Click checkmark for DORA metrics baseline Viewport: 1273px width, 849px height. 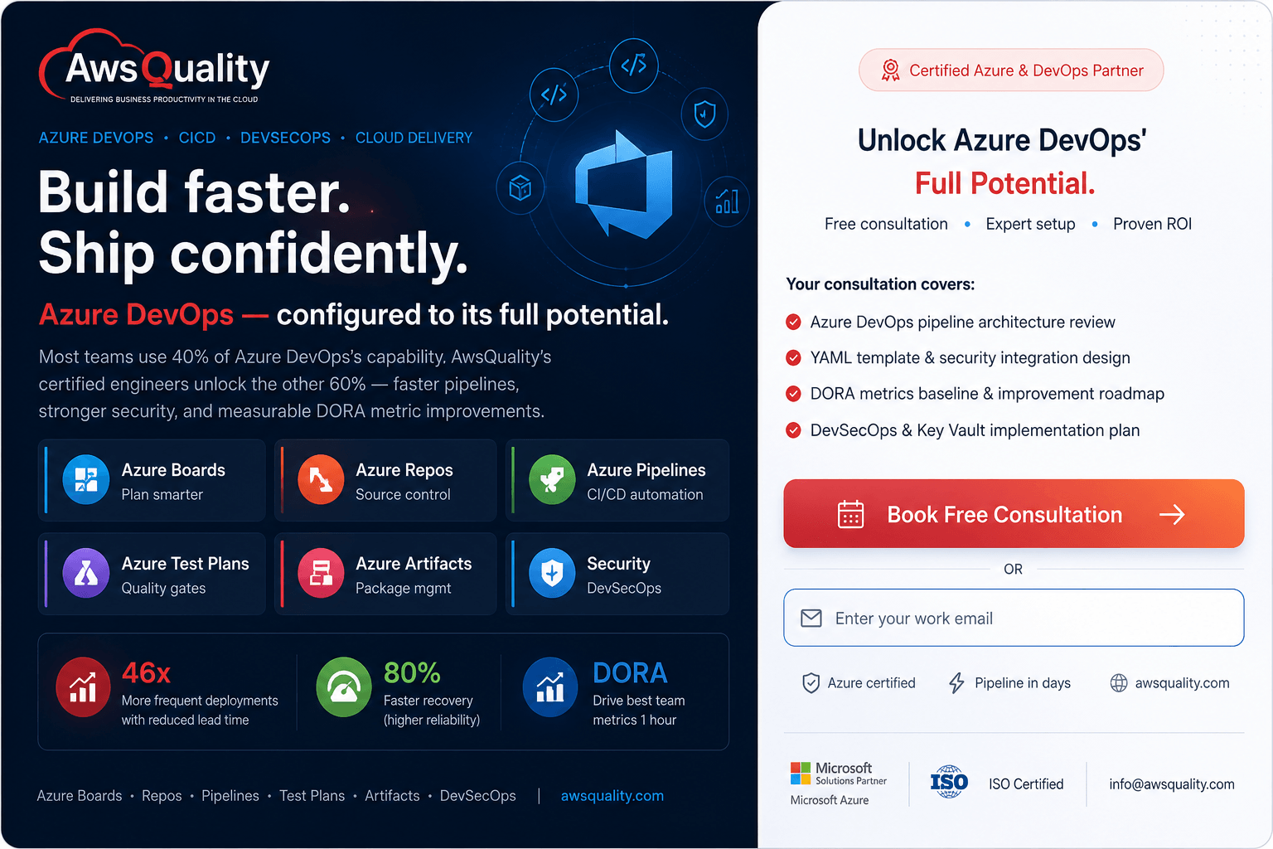click(x=793, y=394)
